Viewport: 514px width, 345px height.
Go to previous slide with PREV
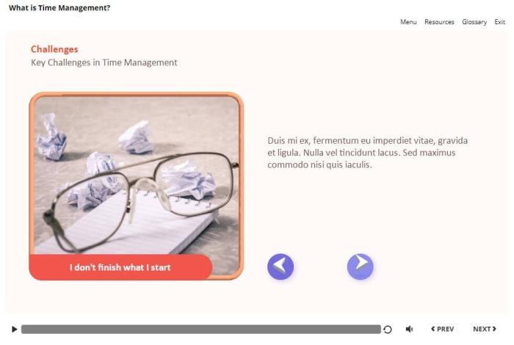point(442,330)
